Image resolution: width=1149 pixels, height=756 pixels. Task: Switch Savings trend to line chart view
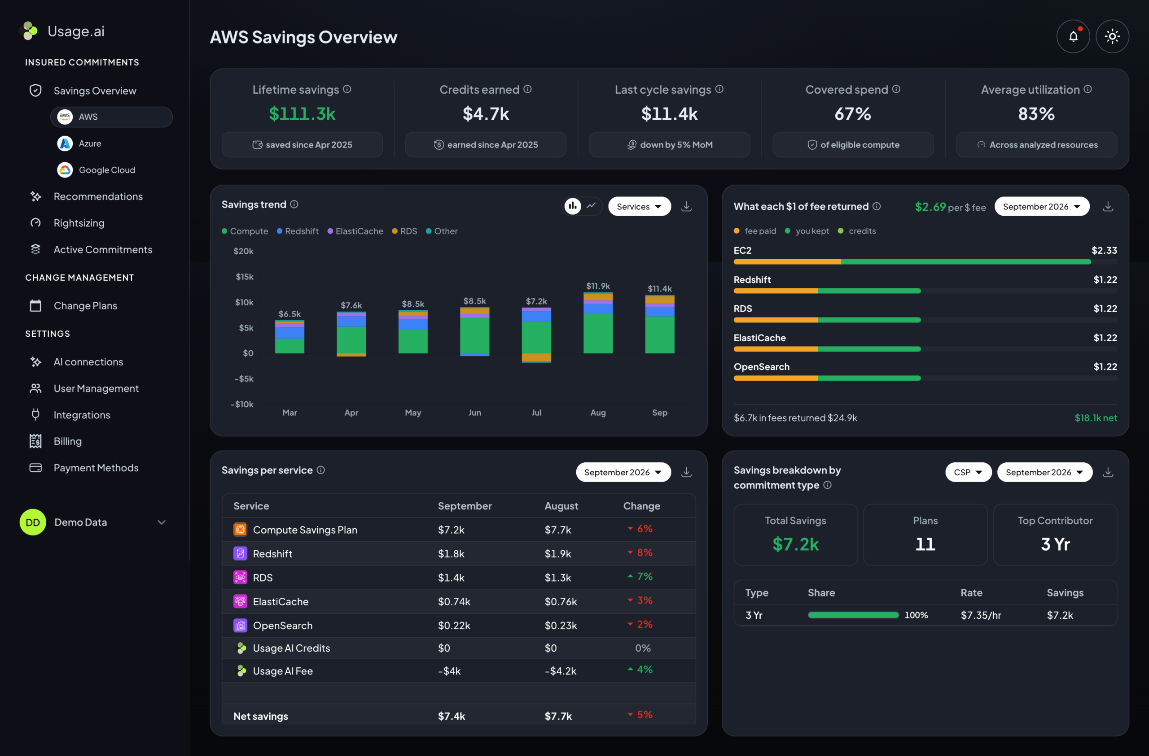point(591,206)
